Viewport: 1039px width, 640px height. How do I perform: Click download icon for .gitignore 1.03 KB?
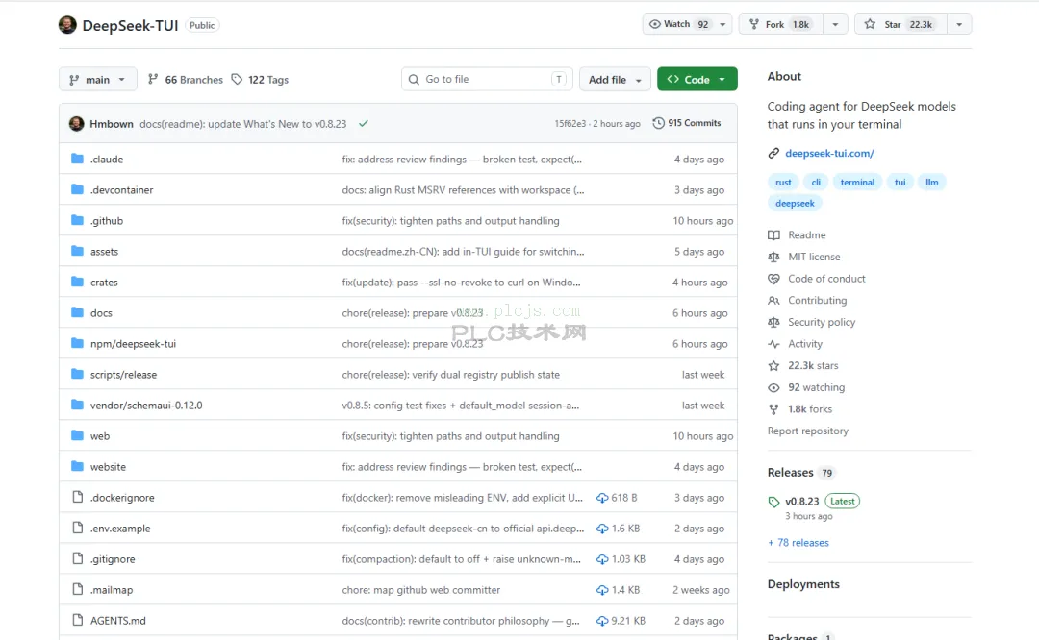tap(602, 559)
